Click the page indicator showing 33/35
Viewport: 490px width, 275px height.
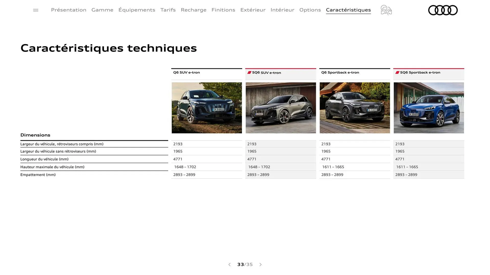click(245, 265)
